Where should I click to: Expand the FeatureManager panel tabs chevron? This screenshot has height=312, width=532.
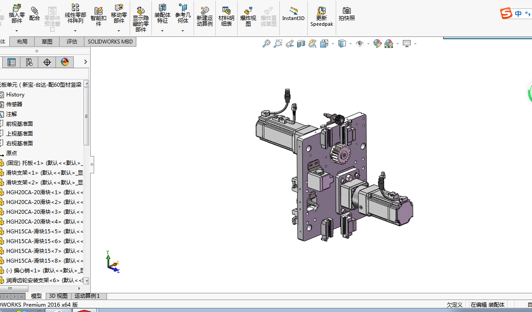(x=86, y=62)
